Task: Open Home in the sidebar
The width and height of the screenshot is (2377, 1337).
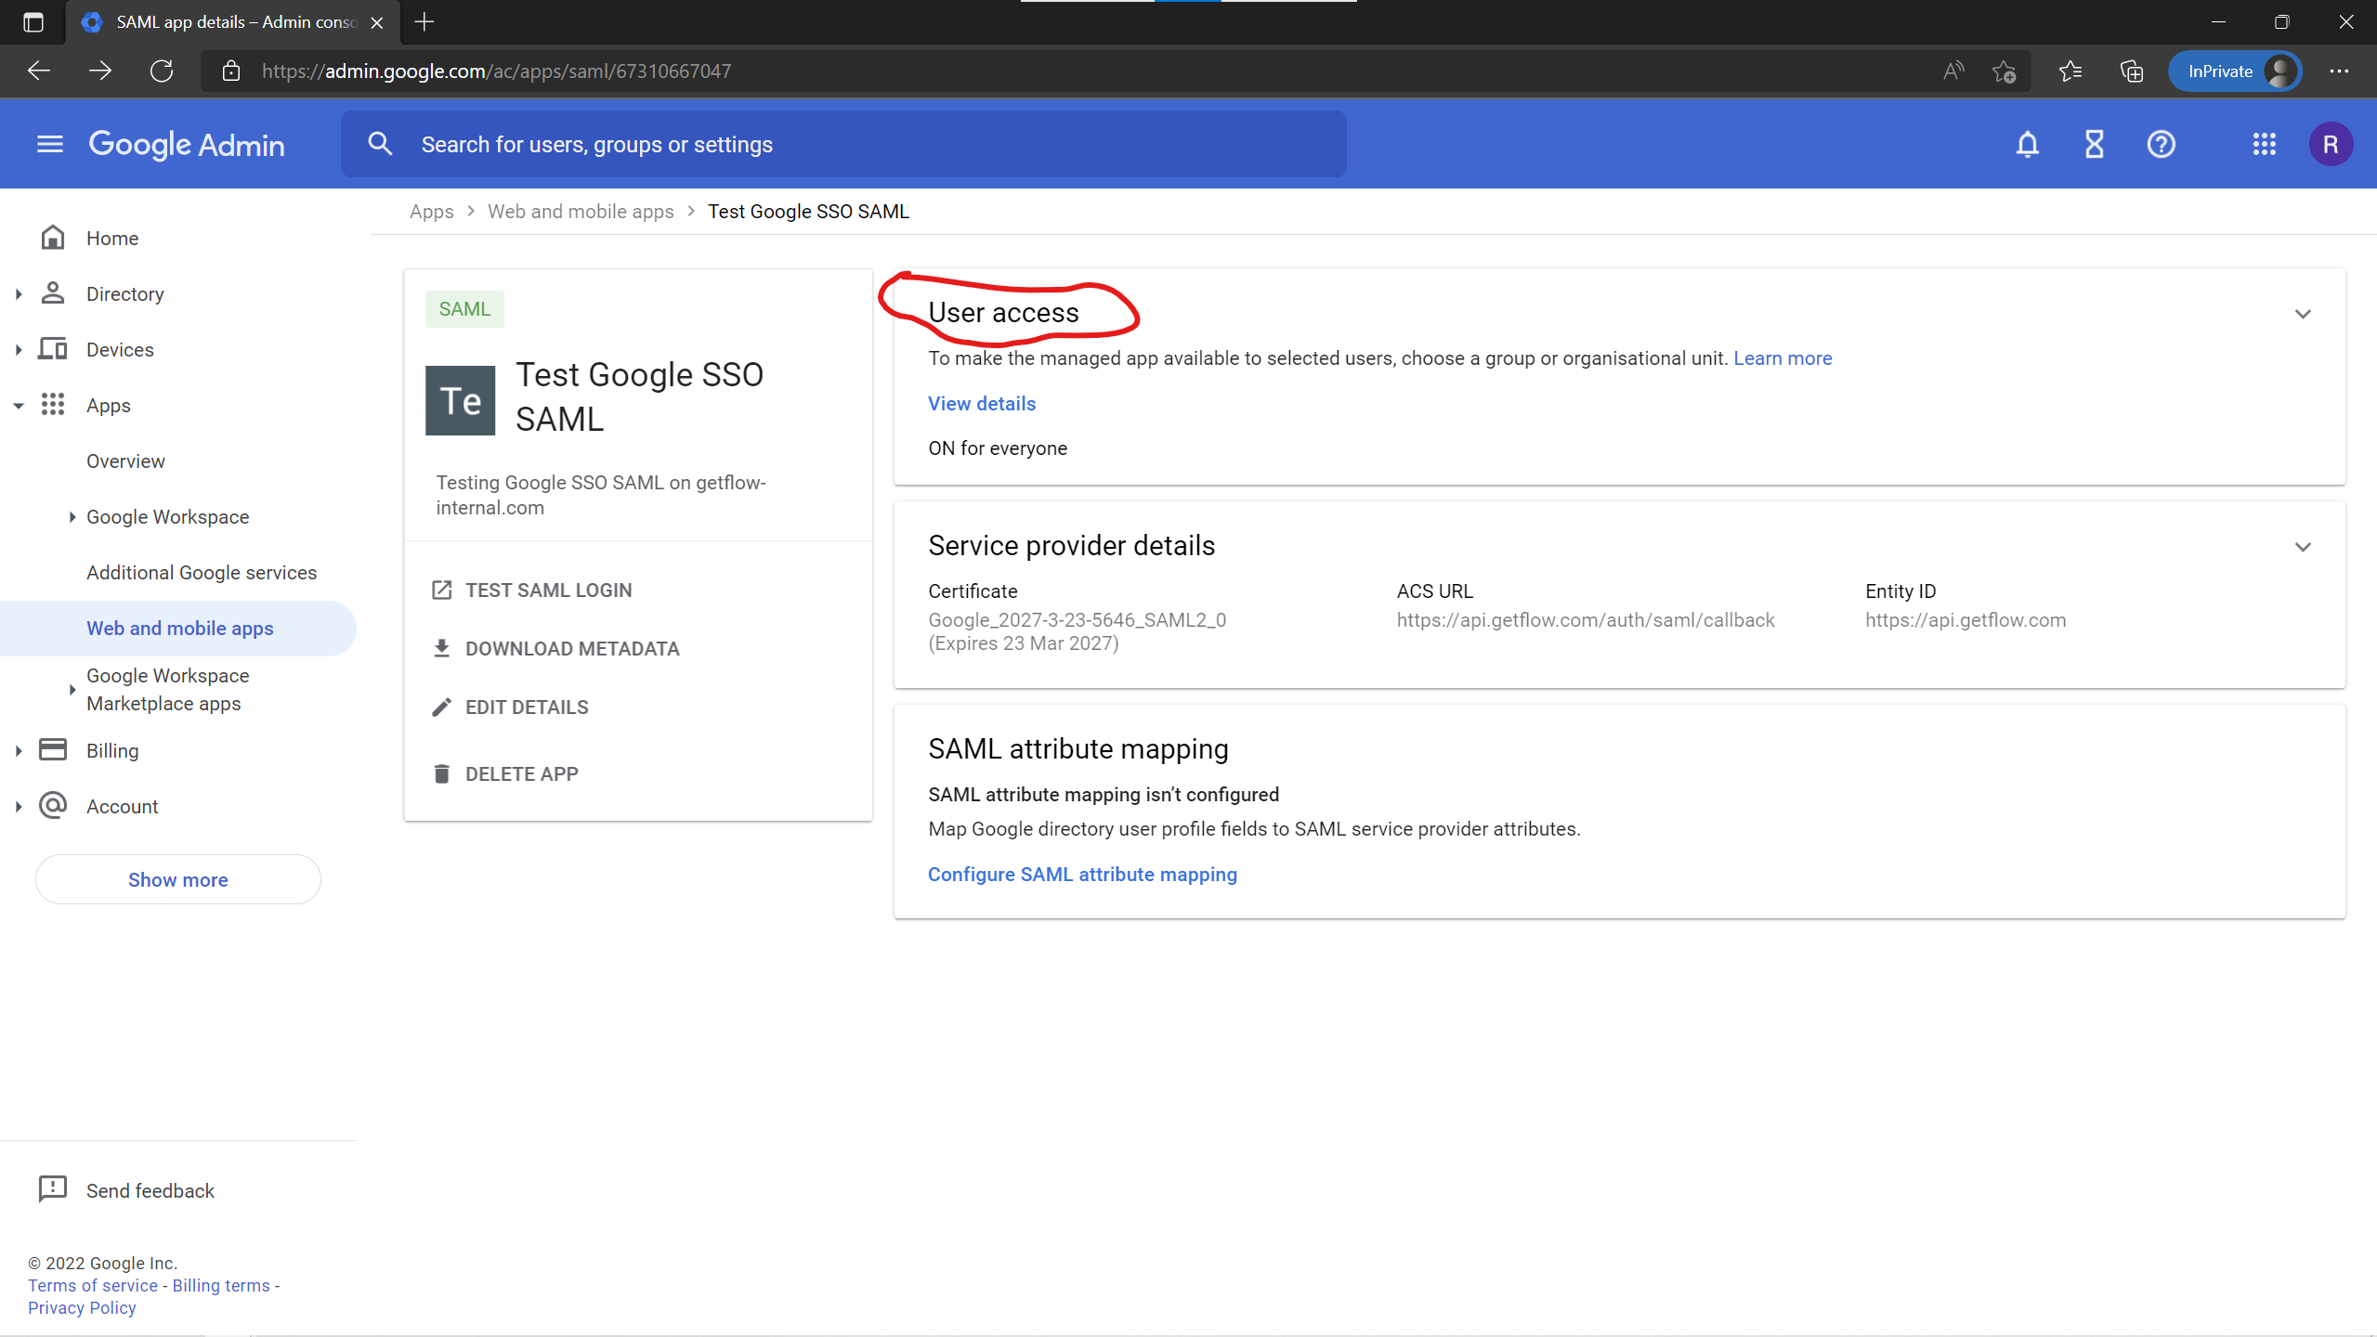Action: [112, 239]
